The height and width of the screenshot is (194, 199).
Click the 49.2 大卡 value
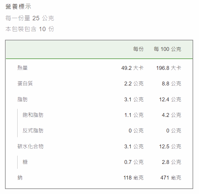tap(132, 68)
